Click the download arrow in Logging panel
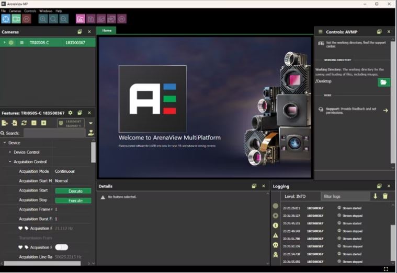Viewport: 397px width, 273px height. tap(375, 196)
